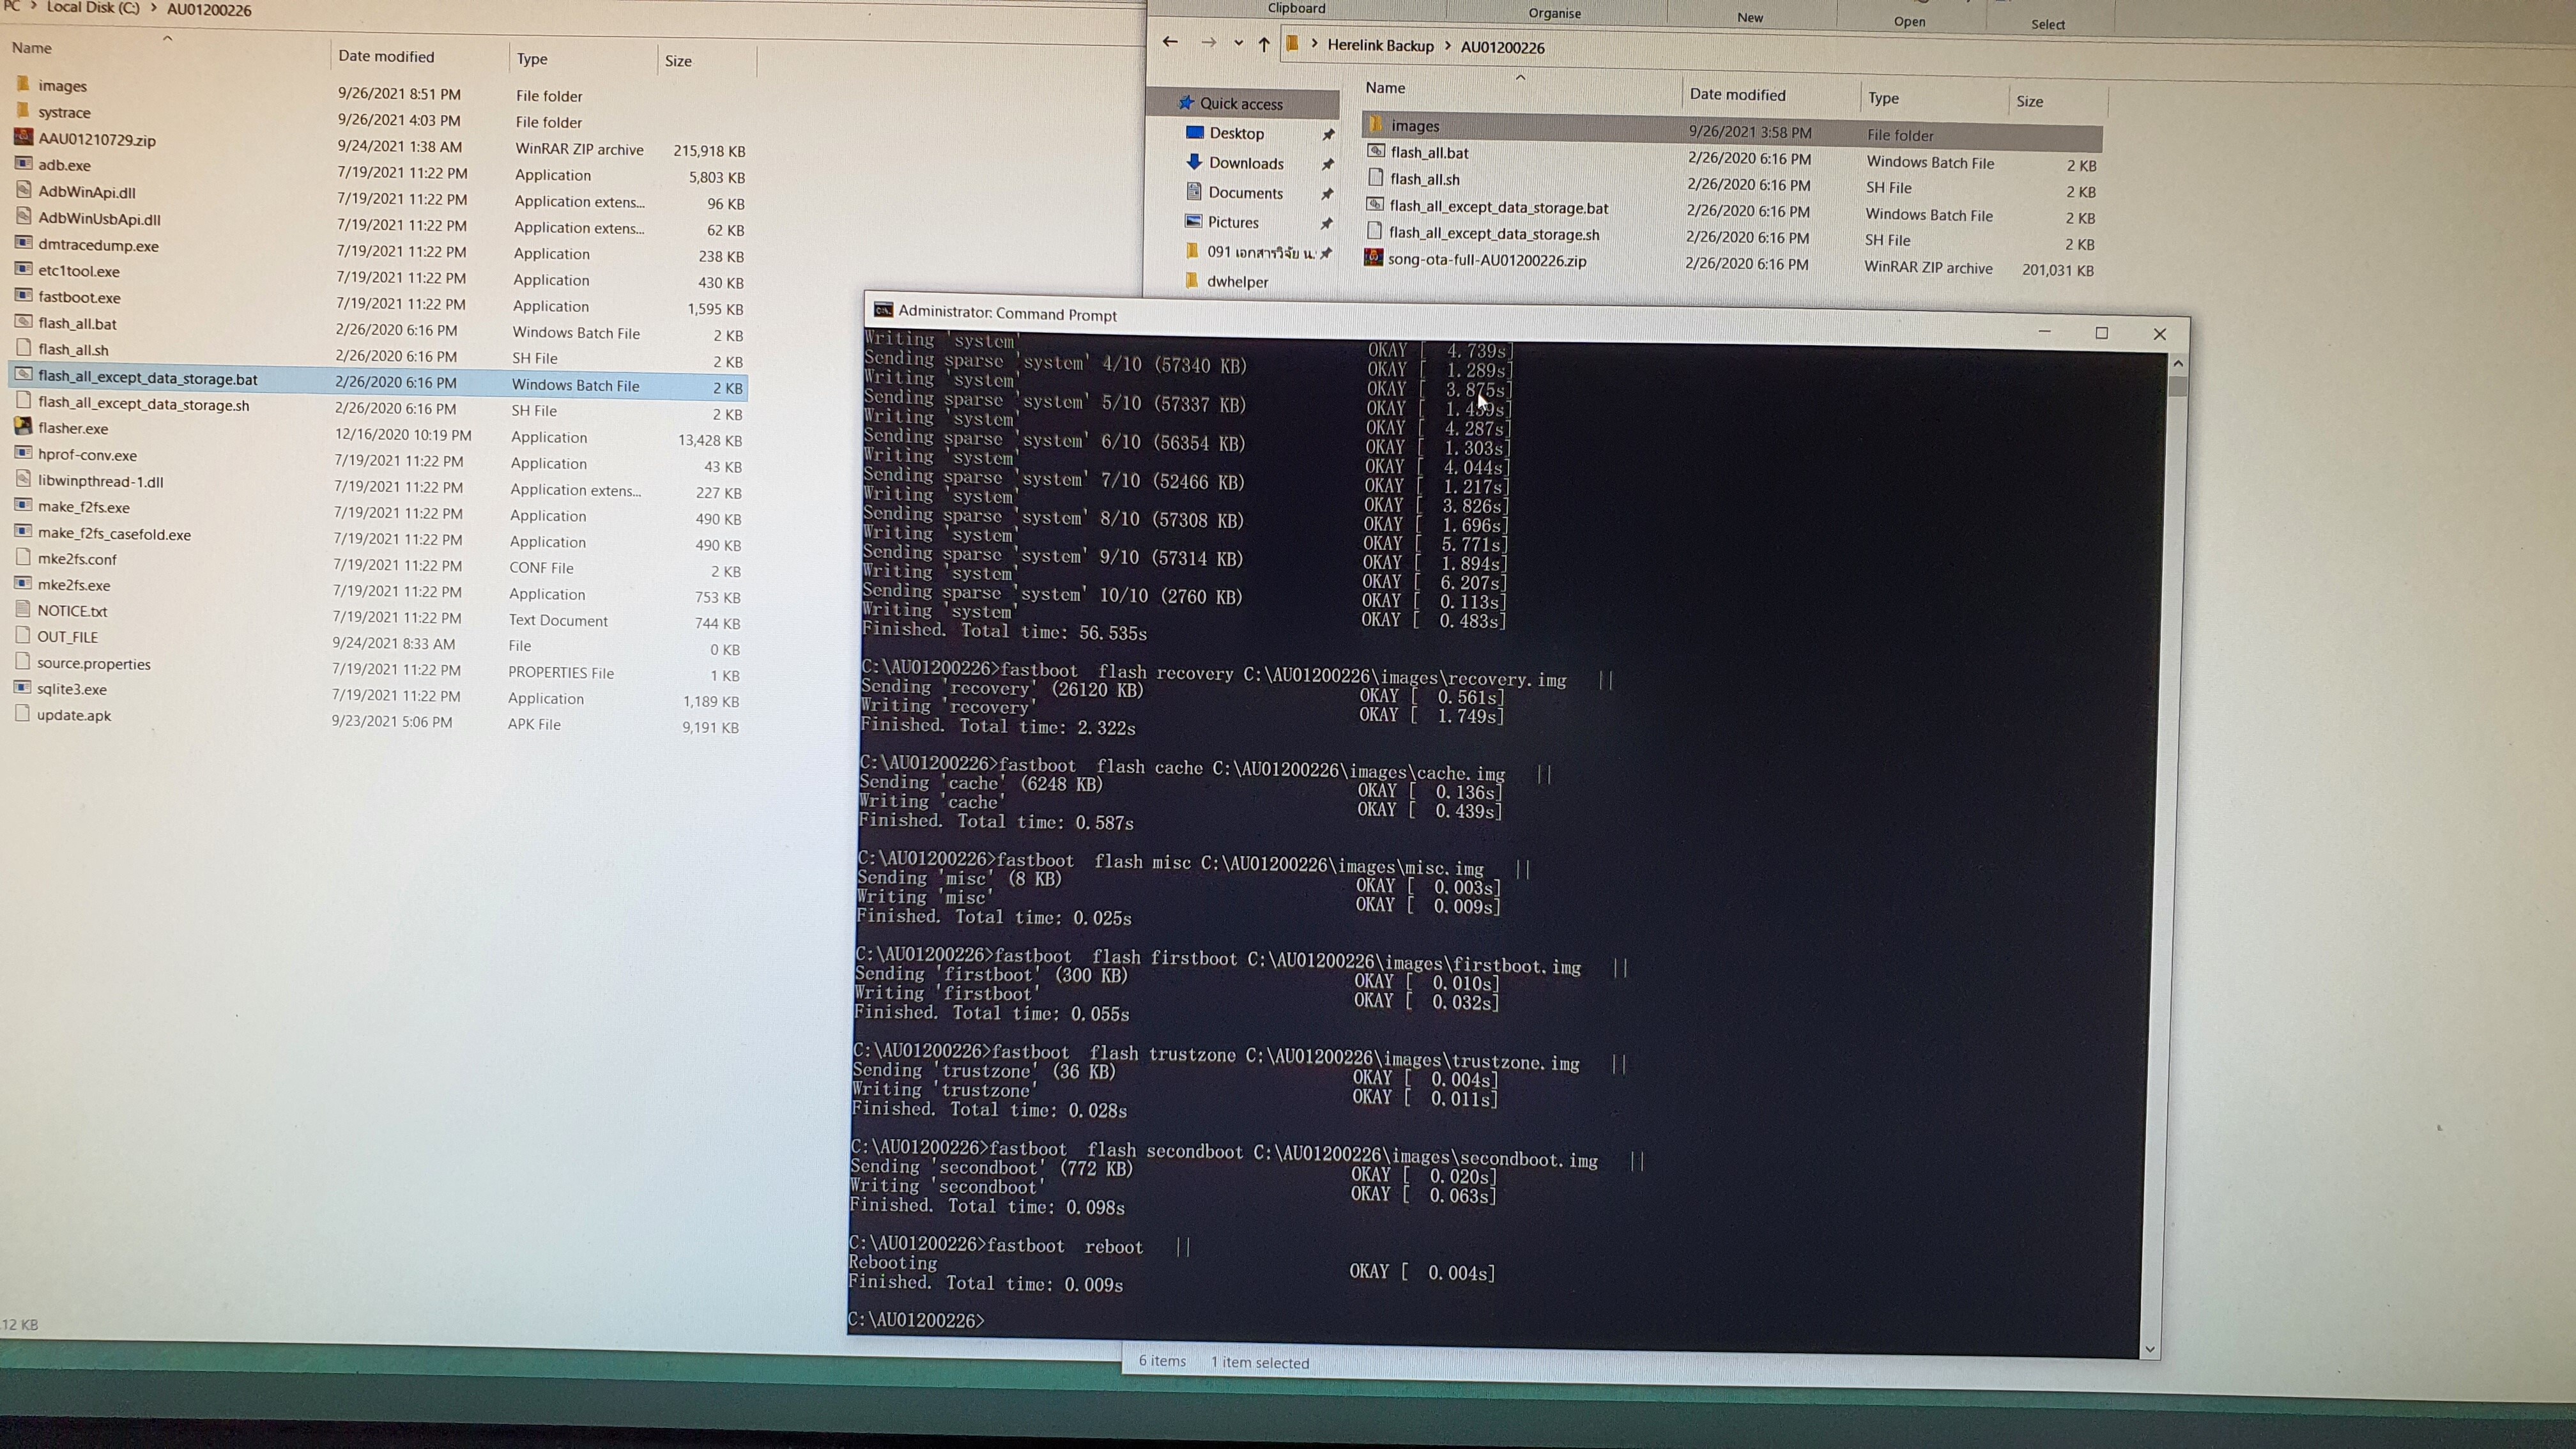Image resolution: width=2576 pixels, height=1449 pixels.
Task: Select make_f2fs_casefold.exe file
Action: click(114, 534)
